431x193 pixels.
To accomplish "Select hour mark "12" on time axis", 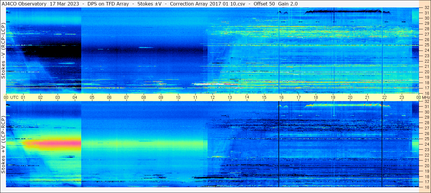I will point(212,97).
